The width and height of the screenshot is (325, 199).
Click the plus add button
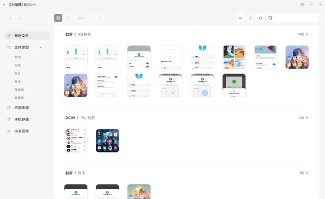(250, 18)
